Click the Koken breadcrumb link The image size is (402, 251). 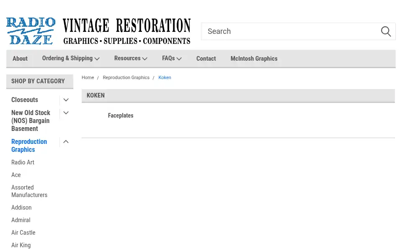coord(165,77)
